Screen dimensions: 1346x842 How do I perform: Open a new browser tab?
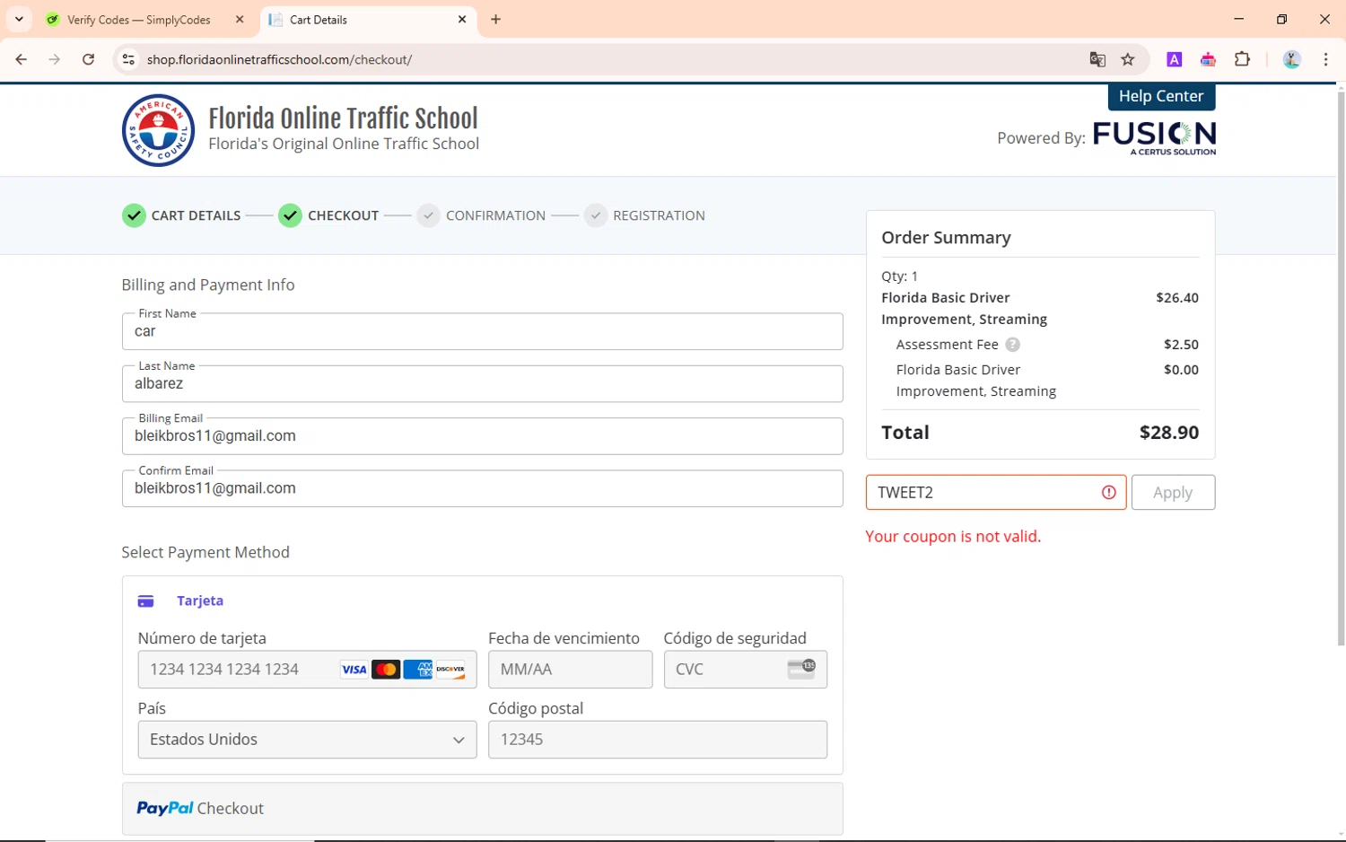[x=495, y=19]
